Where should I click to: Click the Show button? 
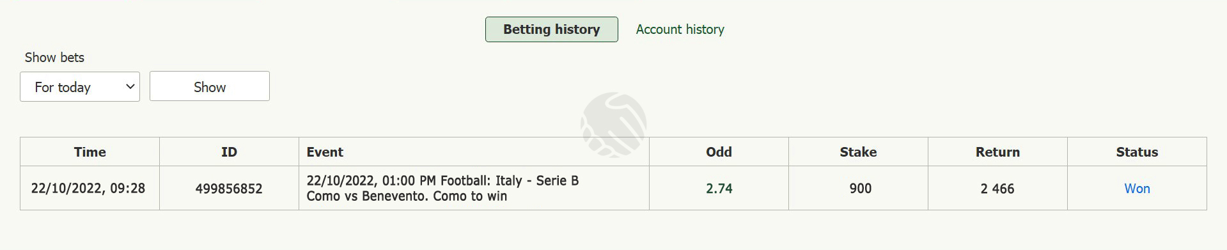coord(210,86)
